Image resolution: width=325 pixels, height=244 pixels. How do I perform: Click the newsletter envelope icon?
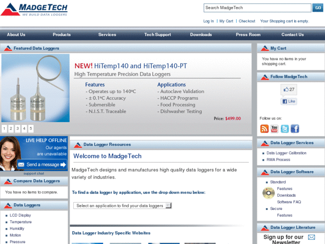point(311,237)
